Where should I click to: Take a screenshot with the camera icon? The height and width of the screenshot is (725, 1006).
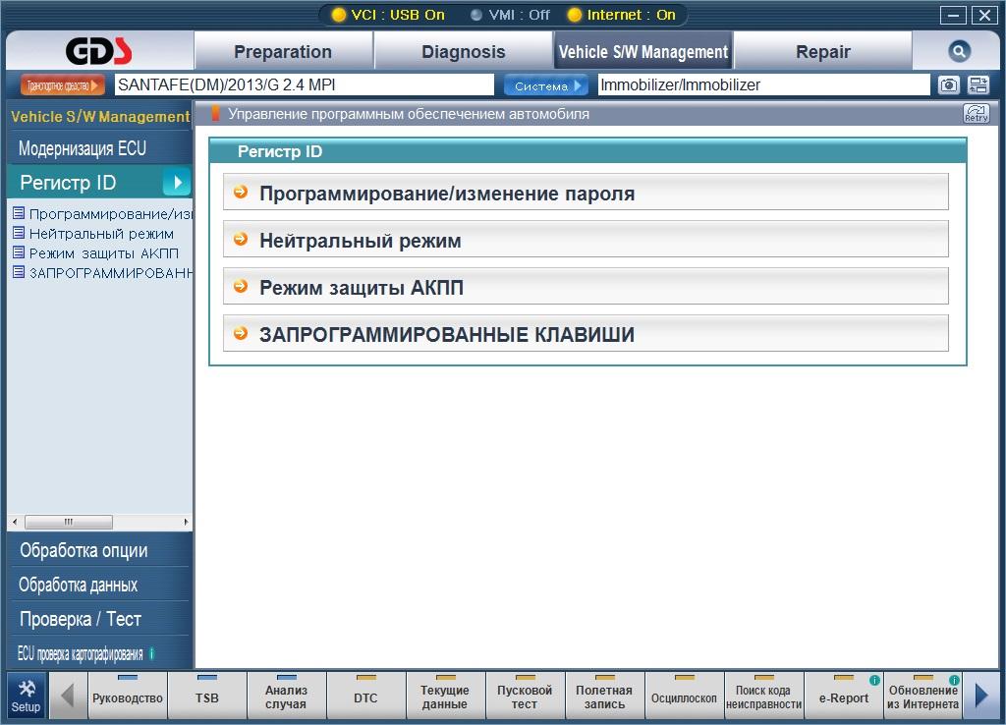pos(948,85)
